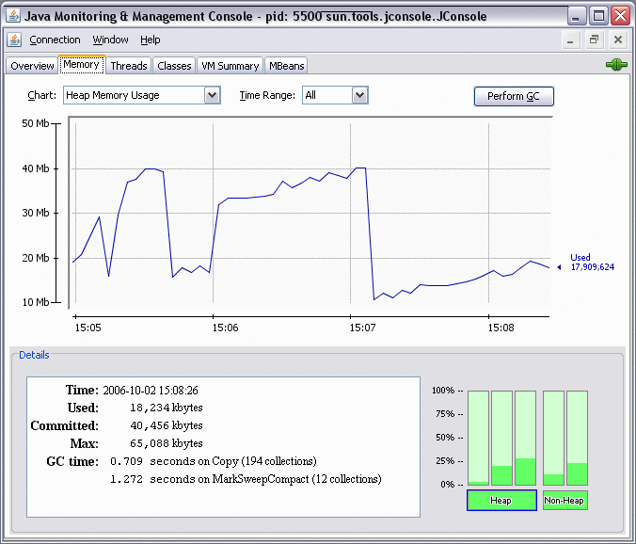Switch to the Overview tab
This screenshot has width=636, height=544.
point(32,66)
